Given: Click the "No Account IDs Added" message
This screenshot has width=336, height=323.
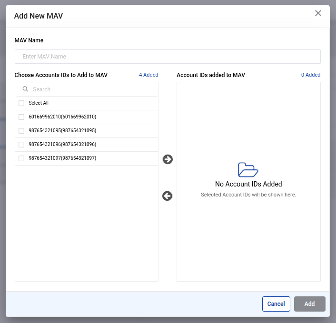Looking at the screenshot, I should (x=248, y=184).
